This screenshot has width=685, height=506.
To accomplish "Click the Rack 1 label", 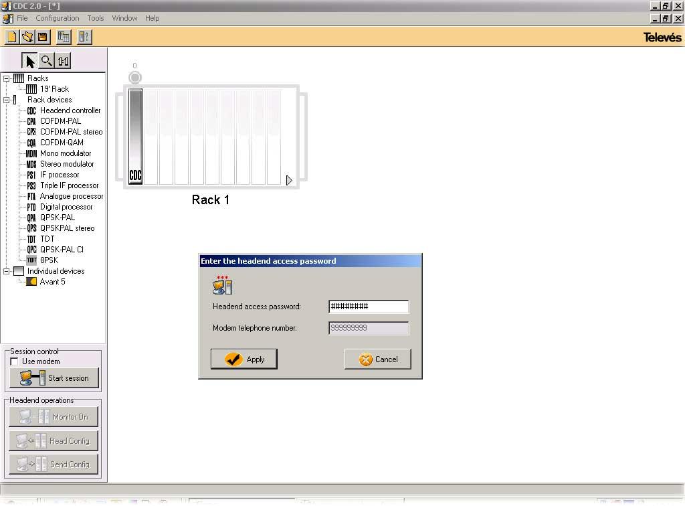I will click(210, 199).
